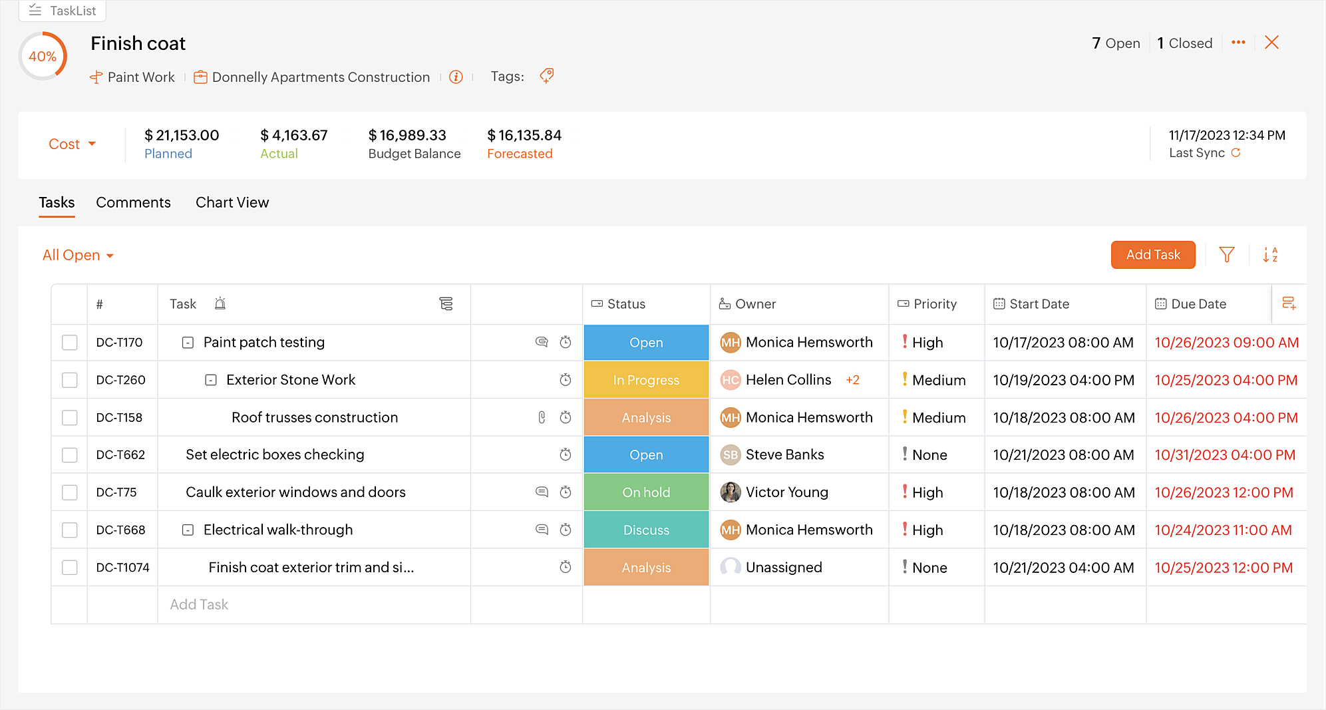Expand the Cost dropdown
Image resolution: width=1326 pixels, height=710 pixels.
pos(72,144)
